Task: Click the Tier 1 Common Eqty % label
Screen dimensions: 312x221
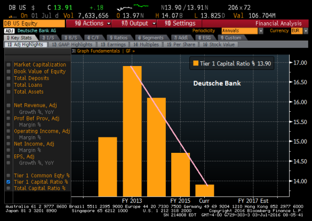Action: [x=42, y=176]
